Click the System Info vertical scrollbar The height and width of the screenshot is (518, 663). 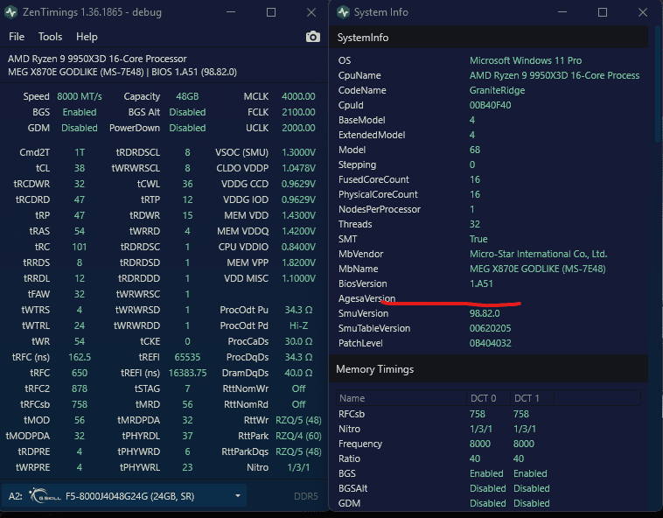click(x=659, y=85)
